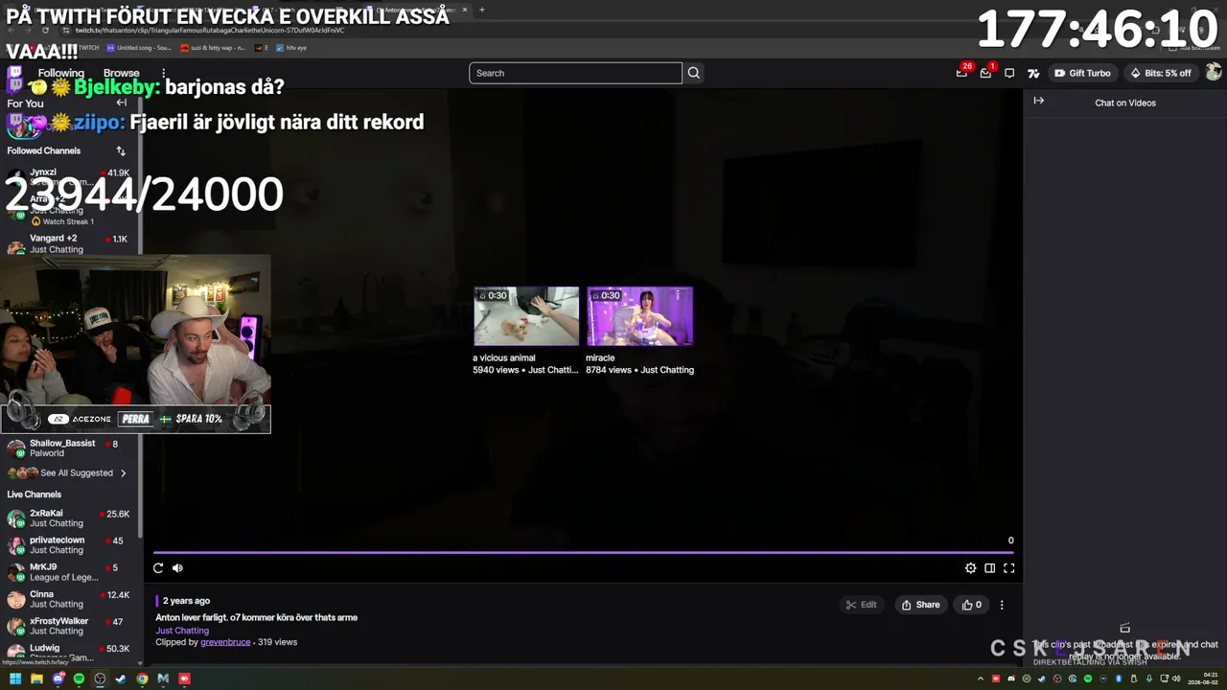Click the Share button below the clip
The height and width of the screenshot is (690, 1227).
920,605
